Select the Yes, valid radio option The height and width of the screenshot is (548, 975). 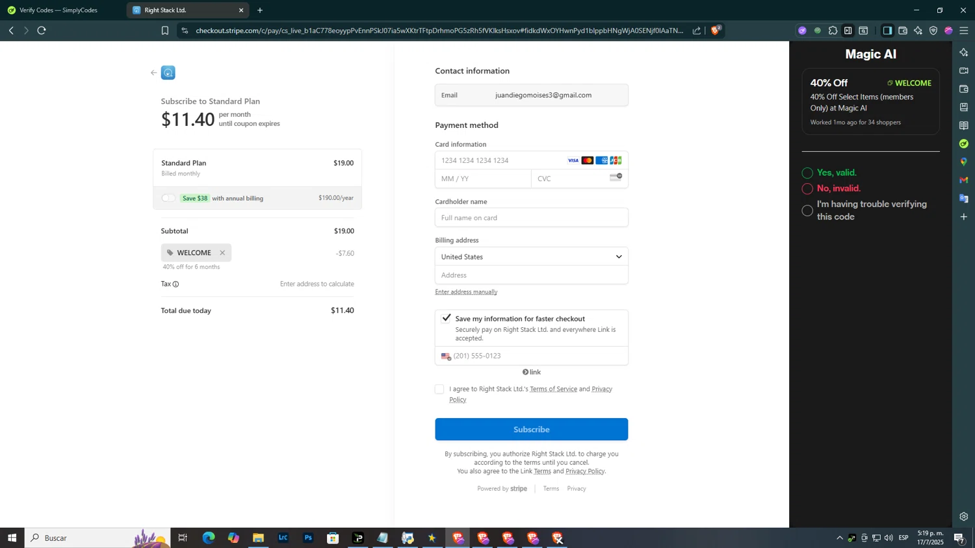pyautogui.click(x=807, y=173)
